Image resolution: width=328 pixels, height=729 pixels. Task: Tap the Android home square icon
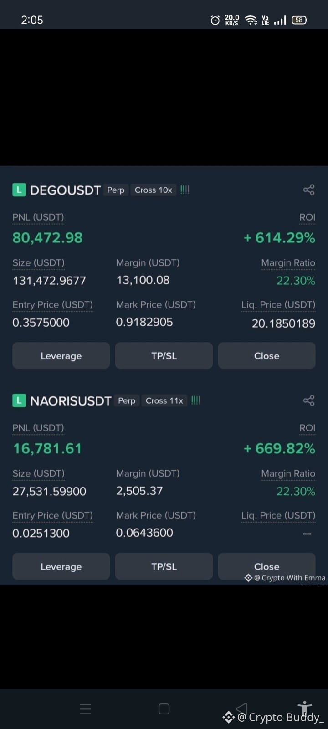pyautogui.click(x=164, y=709)
